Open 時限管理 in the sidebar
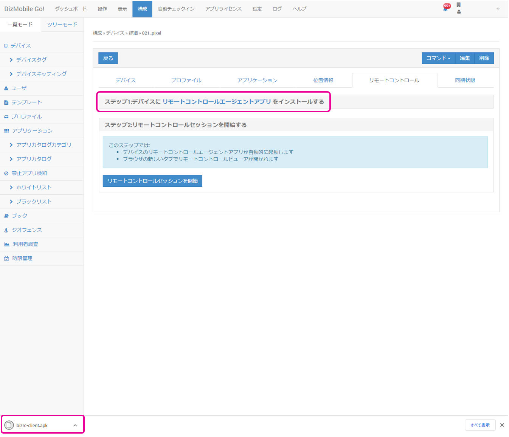This screenshot has width=509, height=437. (x=22, y=258)
